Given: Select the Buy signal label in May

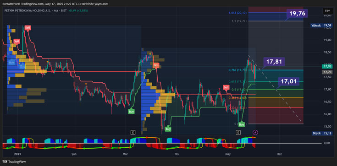Looking at the screenshot, I should pos(242,124).
